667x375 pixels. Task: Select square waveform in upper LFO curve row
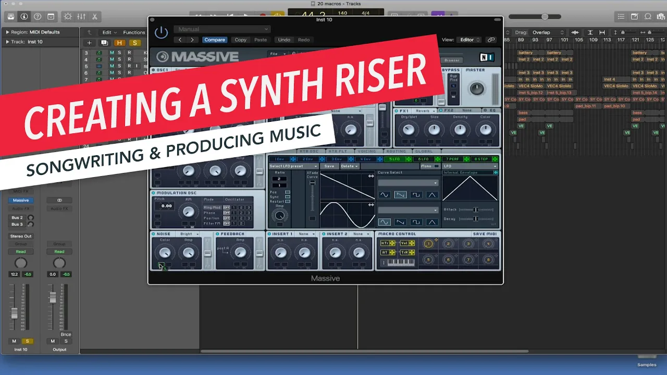[x=416, y=195]
